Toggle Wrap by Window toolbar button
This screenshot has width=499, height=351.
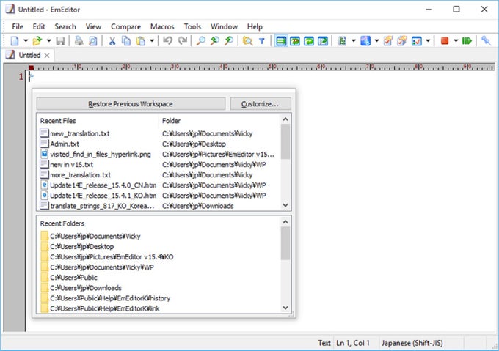(x=309, y=41)
